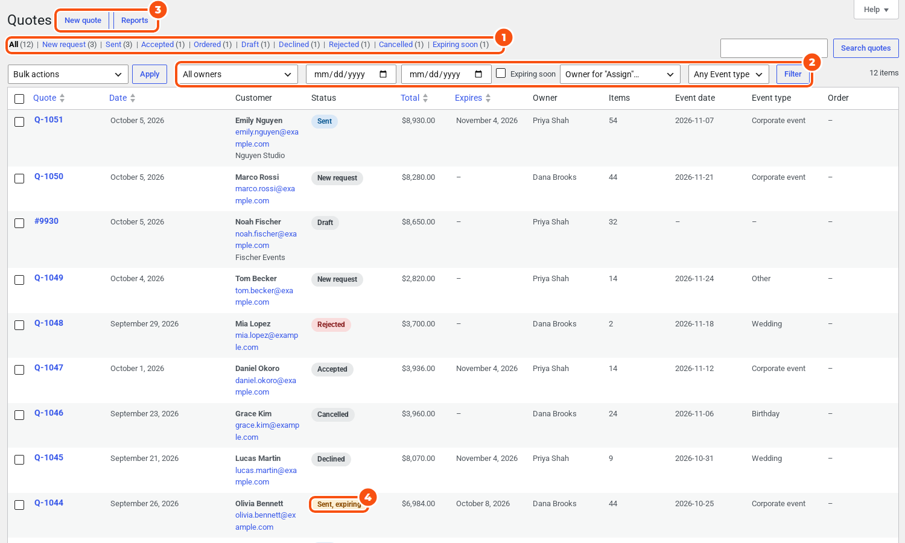The image size is (905, 543).
Task: Select the checkbox for quote #9930
Action: click(x=19, y=223)
